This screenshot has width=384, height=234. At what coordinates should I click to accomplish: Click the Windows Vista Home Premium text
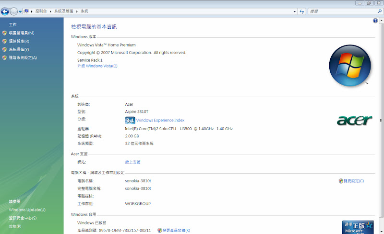pos(106,45)
